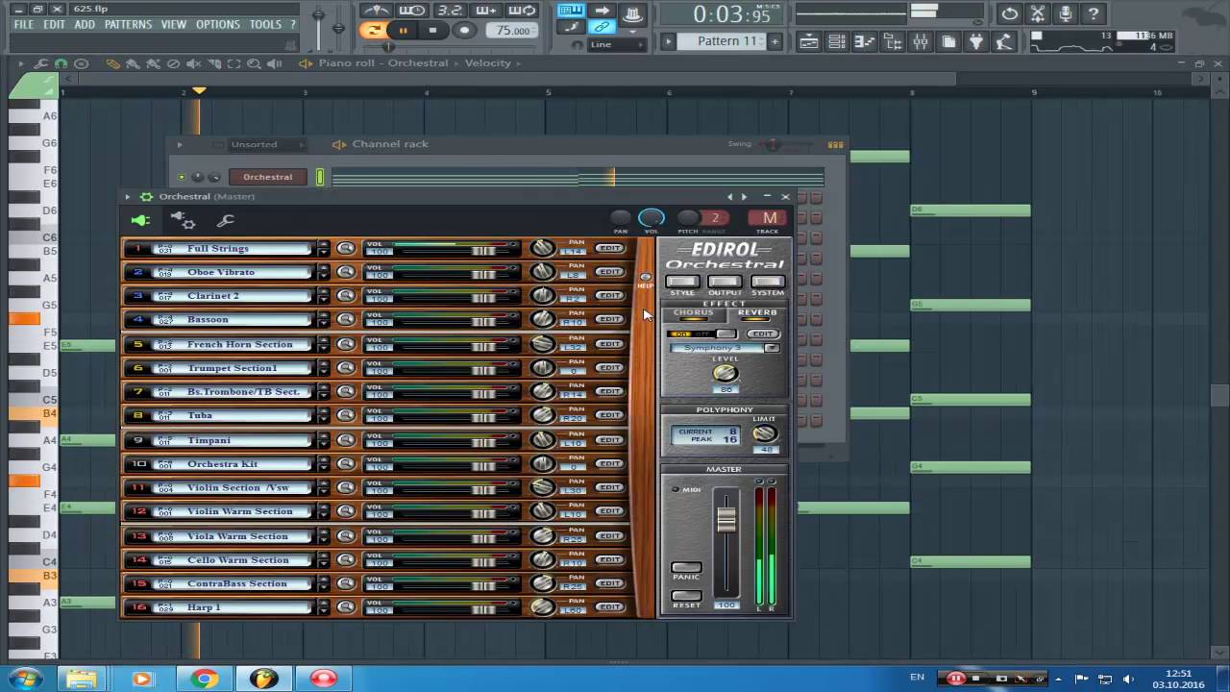Open plugin gear options in Orchestral window

pos(146,196)
